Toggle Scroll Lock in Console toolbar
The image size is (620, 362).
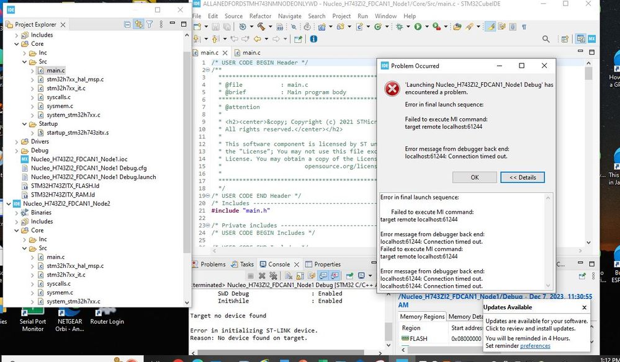tap(300, 276)
